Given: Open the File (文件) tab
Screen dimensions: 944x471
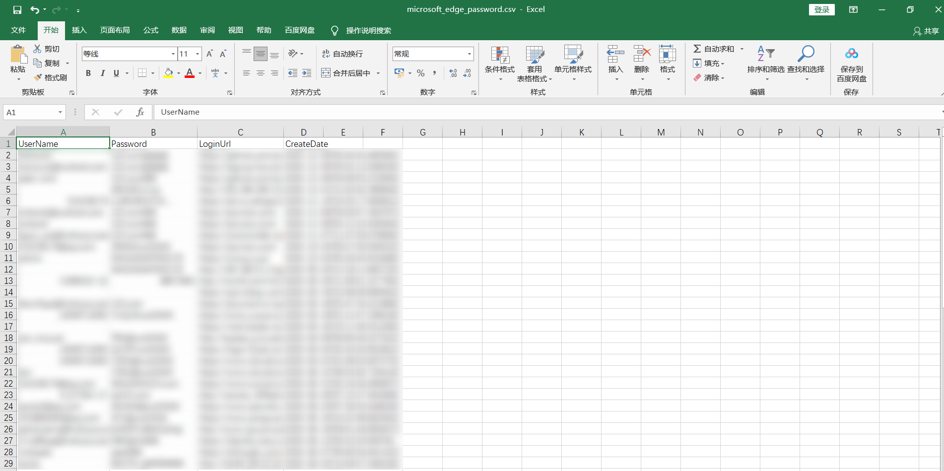Looking at the screenshot, I should tap(18, 30).
